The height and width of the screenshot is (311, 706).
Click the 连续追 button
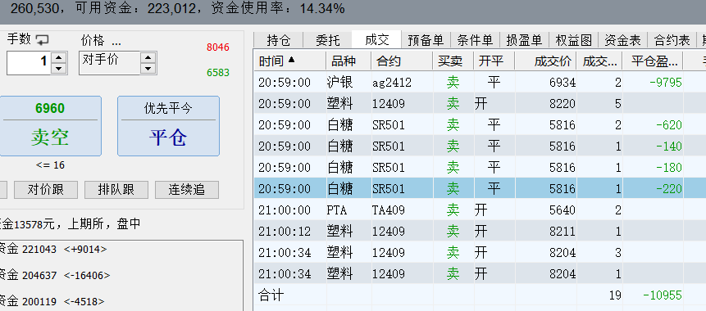pyautogui.click(x=187, y=190)
